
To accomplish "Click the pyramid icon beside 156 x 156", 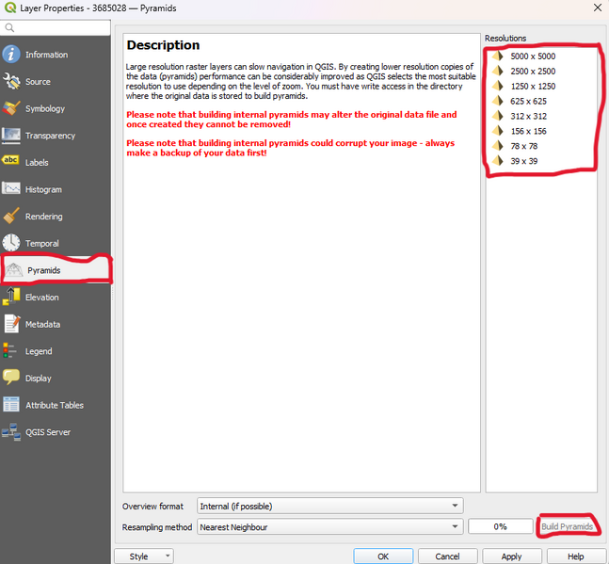I will [x=498, y=131].
